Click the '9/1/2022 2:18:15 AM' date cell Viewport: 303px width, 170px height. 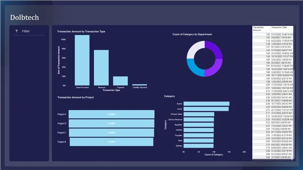click(281, 47)
